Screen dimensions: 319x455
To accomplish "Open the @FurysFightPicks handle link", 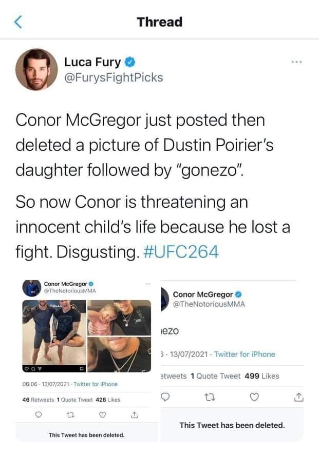I will pos(113,77).
